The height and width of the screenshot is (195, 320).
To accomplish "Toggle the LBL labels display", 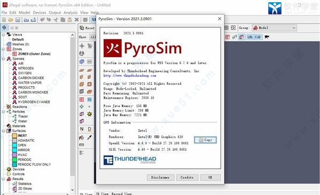I will (250, 37).
